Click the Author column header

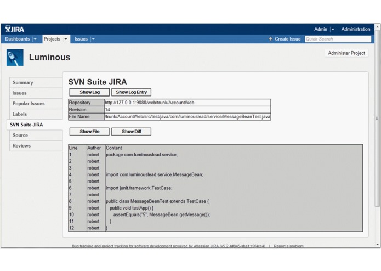94,148
